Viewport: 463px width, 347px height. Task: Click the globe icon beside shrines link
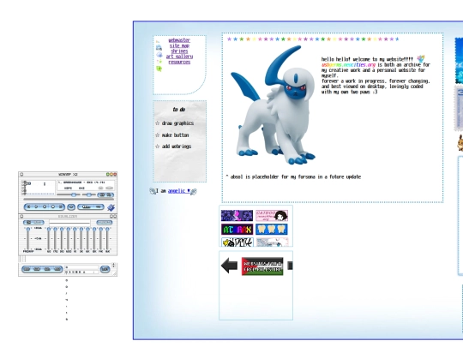(x=159, y=55)
